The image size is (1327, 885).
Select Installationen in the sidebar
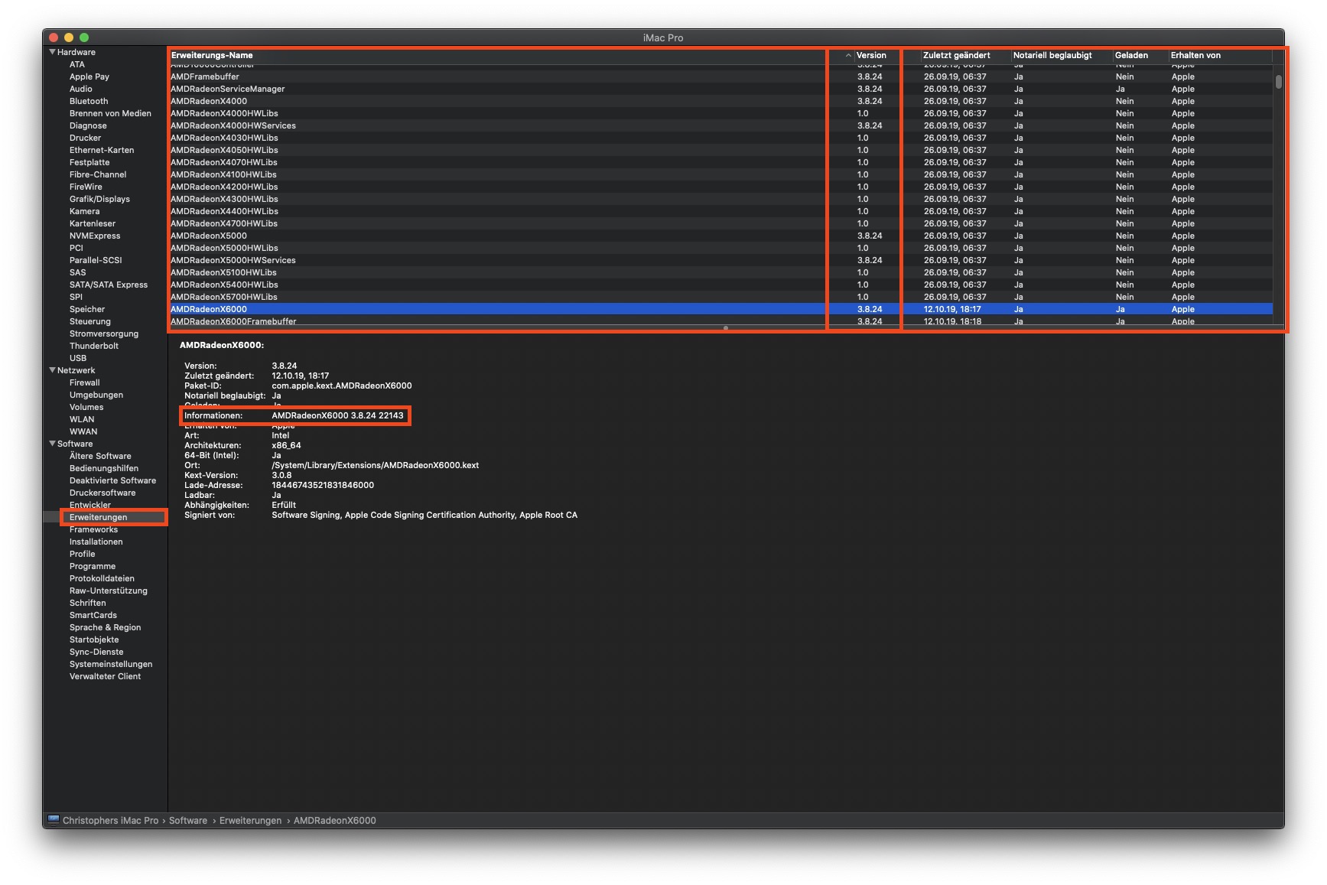96,542
